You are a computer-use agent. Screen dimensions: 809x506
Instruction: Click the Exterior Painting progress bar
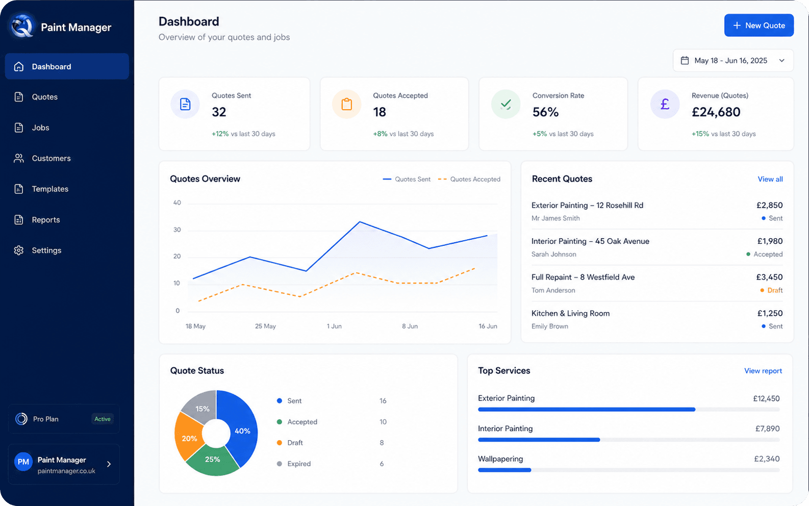628,410
